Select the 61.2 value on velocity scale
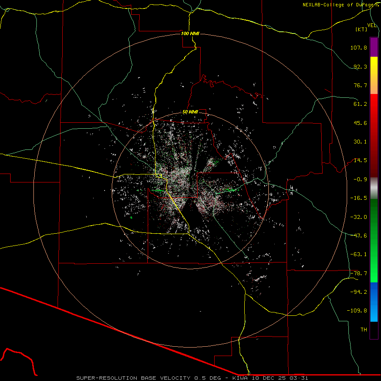 point(360,104)
